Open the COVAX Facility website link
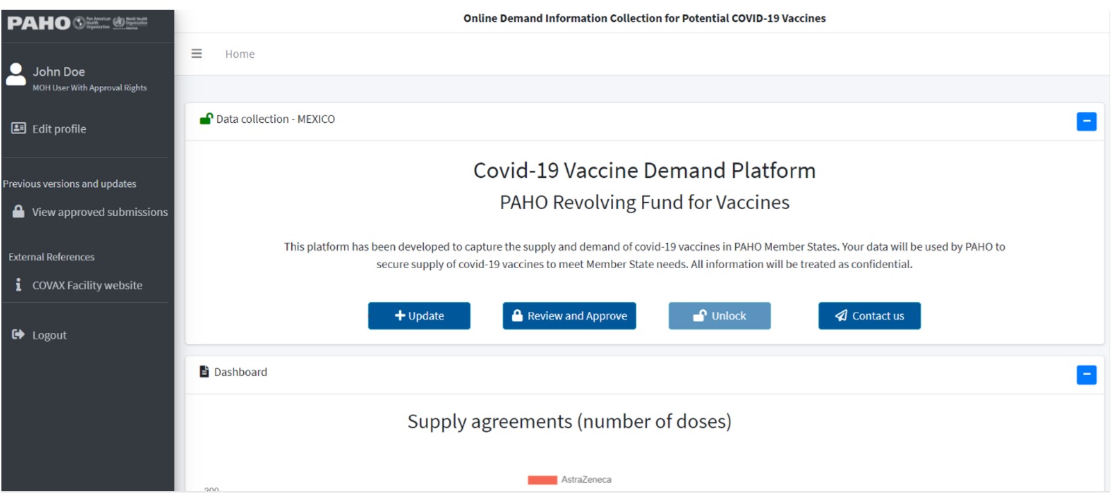 87,285
